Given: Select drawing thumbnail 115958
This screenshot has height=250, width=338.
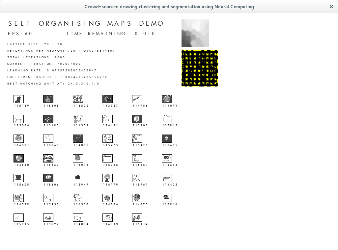Looking at the screenshot, I should click(x=48, y=198).
